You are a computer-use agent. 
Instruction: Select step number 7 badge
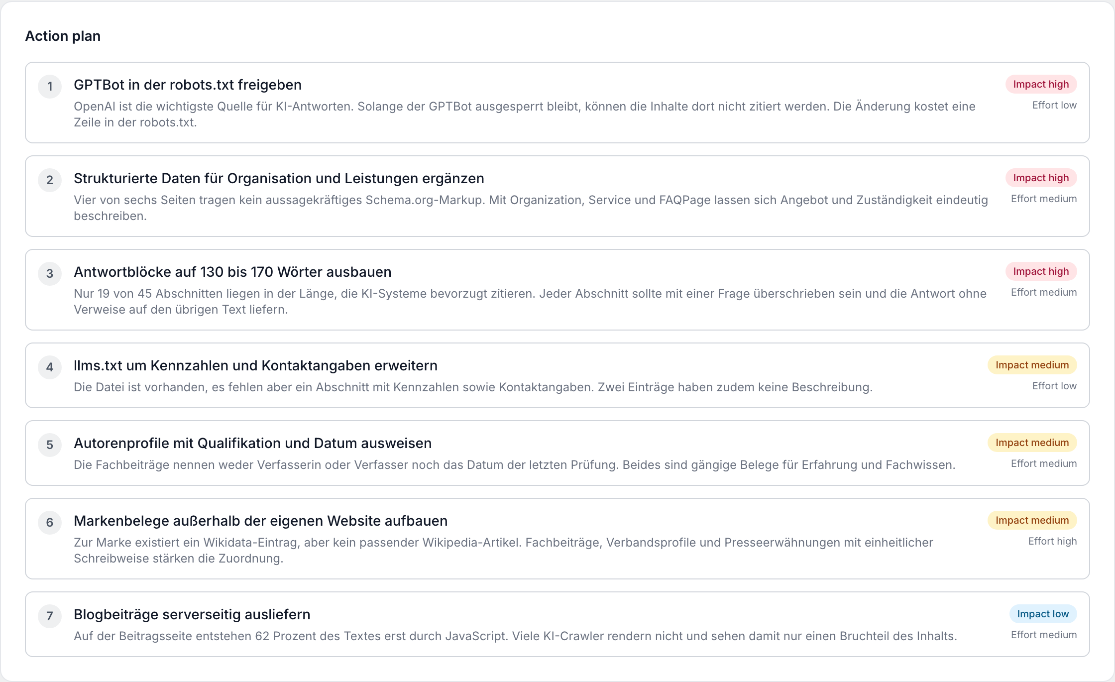50,616
